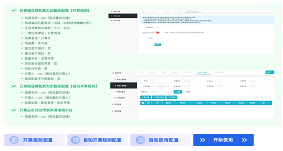Click the 开票规则配置 icon at bottom

click(14, 140)
